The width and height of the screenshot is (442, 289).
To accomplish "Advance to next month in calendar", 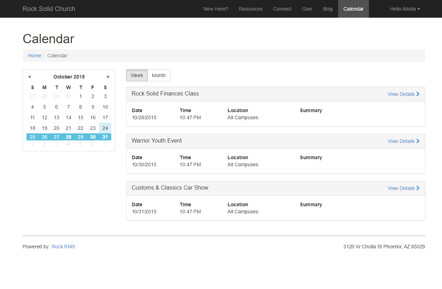I will [108, 77].
